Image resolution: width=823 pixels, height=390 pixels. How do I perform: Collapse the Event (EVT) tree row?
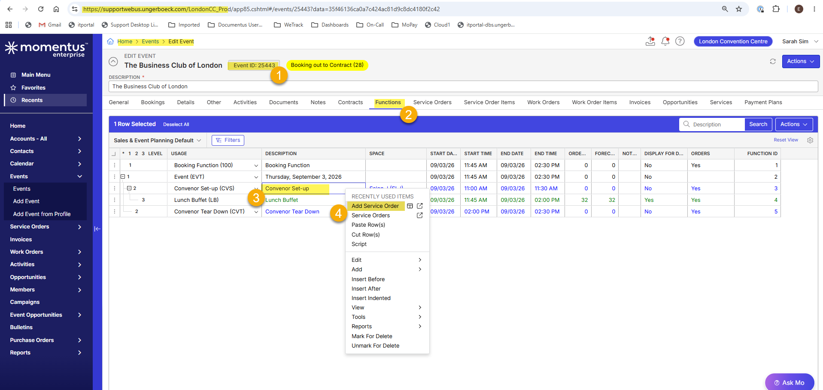tap(123, 177)
